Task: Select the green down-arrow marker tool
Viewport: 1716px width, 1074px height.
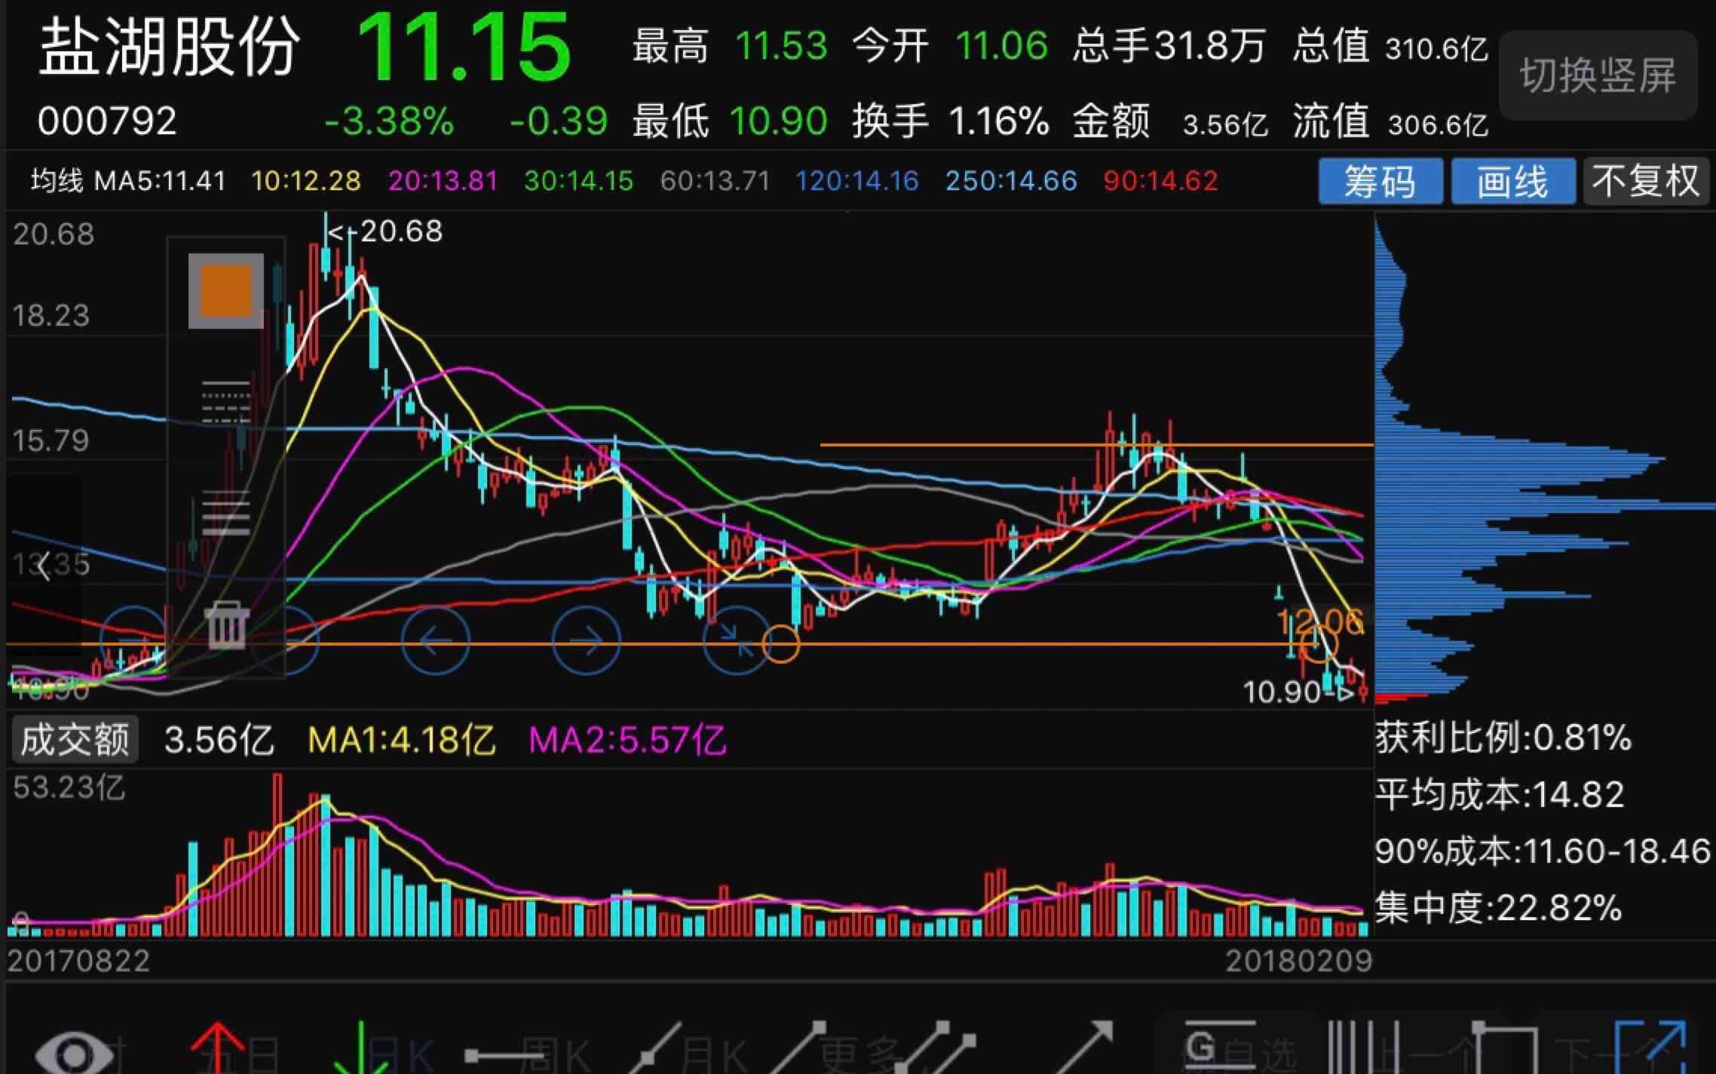Action: [361, 1048]
